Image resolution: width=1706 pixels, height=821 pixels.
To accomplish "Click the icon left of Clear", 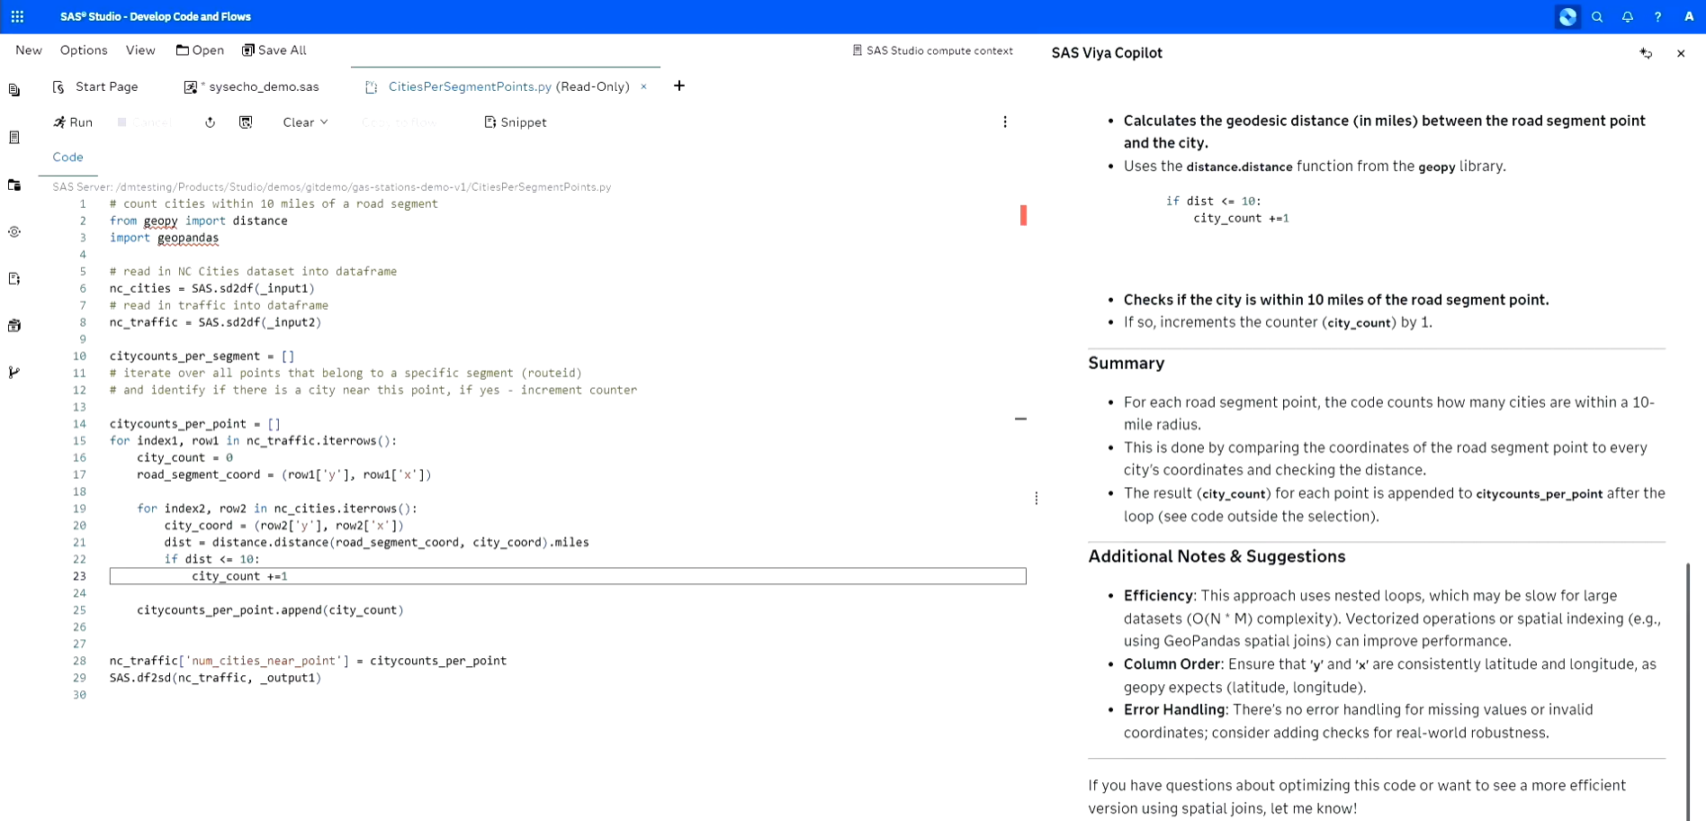I will click(x=246, y=122).
